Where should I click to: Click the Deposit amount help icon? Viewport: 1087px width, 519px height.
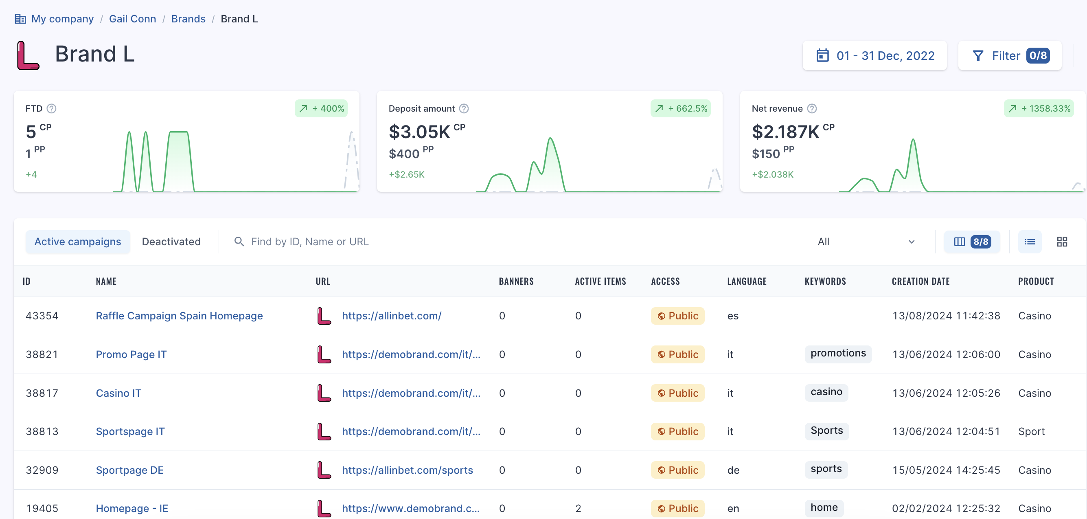click(x=464, y=108)
